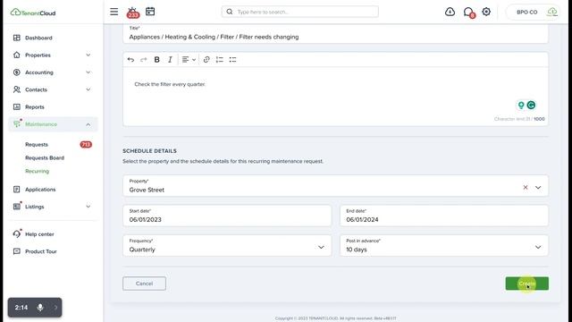This screenshot has width=572, height=322.
Task: Edit the Start date field
Action: pos(227,216)
